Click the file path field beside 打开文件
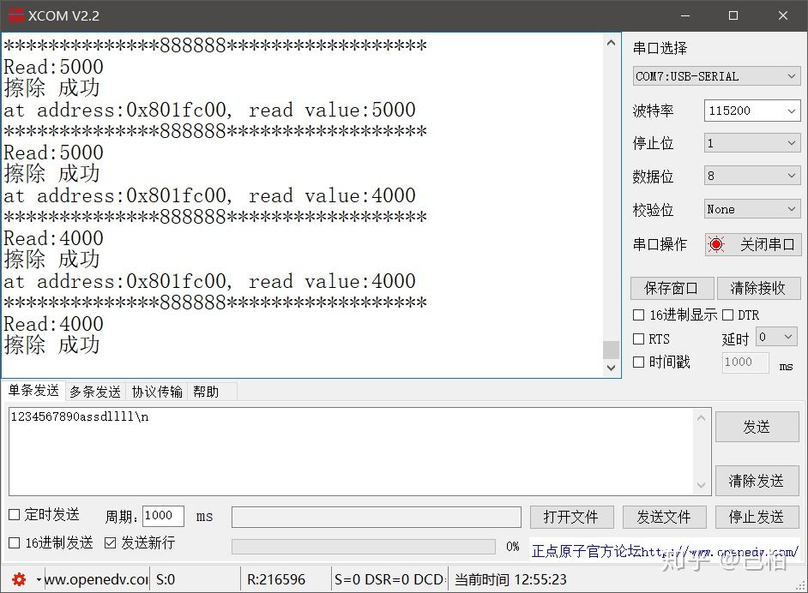 click(377, 517)
